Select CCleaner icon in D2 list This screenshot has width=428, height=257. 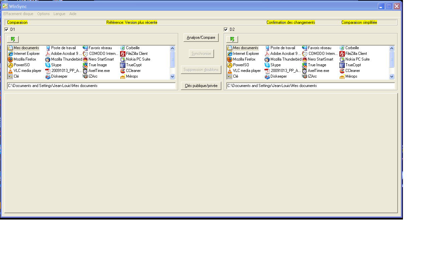342,71
